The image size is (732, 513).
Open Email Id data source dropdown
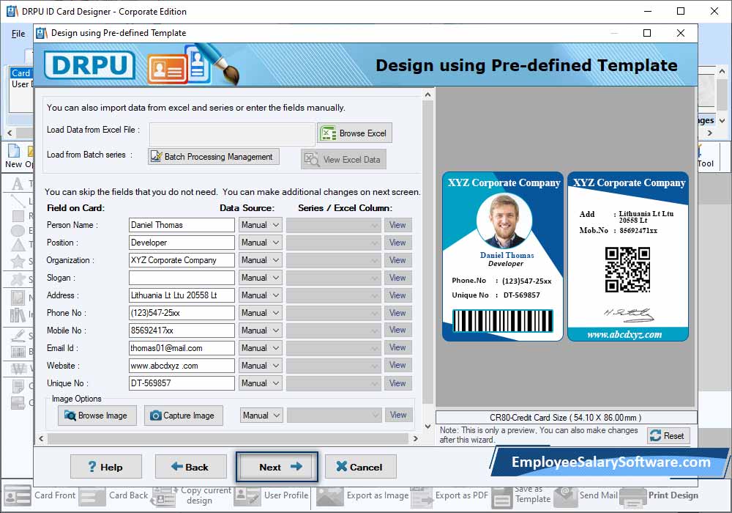tap(260, 348)
